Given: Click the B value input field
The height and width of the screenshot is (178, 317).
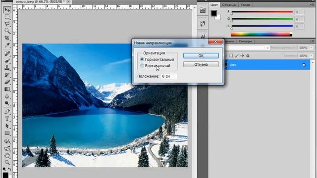Looking at the screenshot, I should 299,26.
